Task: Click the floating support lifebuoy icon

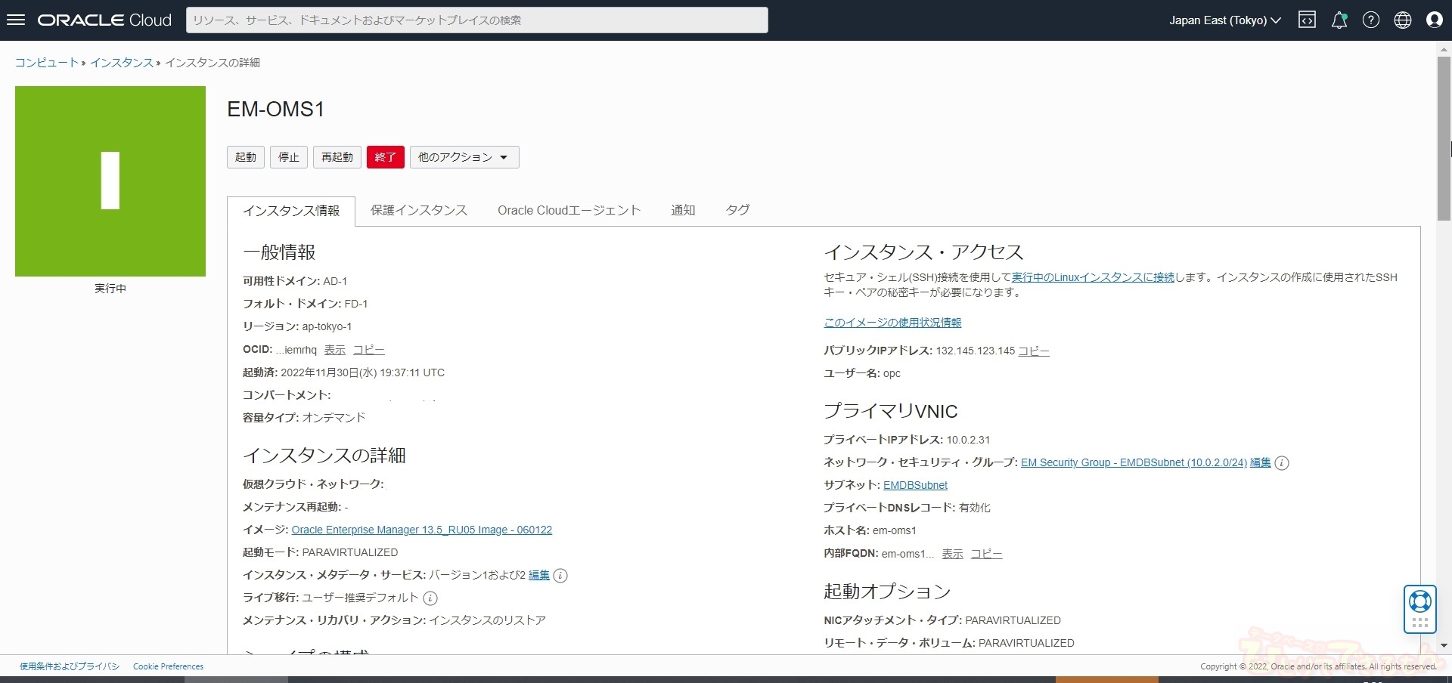Action: coord(1419,602)
